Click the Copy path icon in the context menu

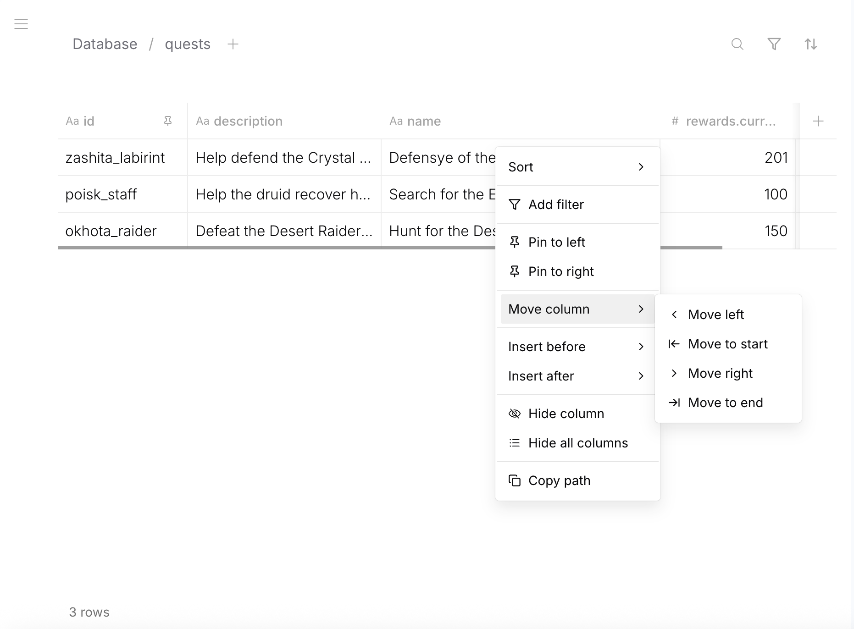click(515, 480)
